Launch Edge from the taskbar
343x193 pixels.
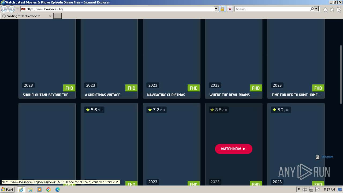pyautogui.click(x=58, y=190)
